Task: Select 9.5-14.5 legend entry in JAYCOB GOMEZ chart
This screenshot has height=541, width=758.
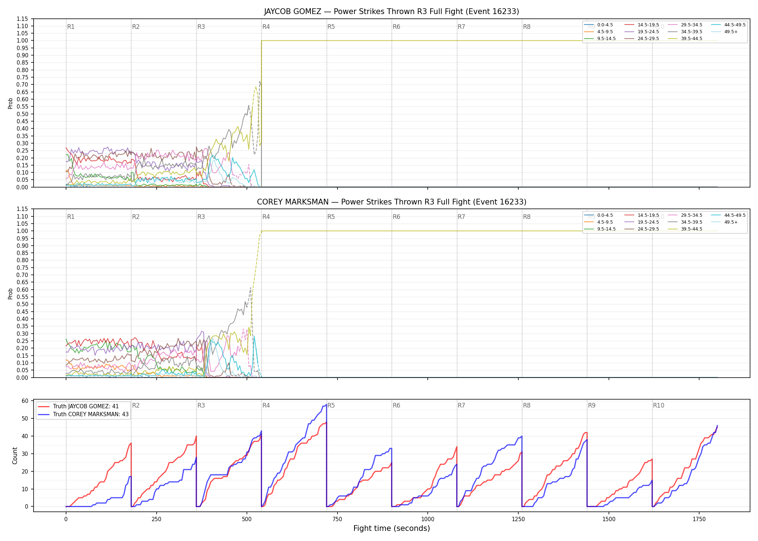Action: click(x=600, y=39)
